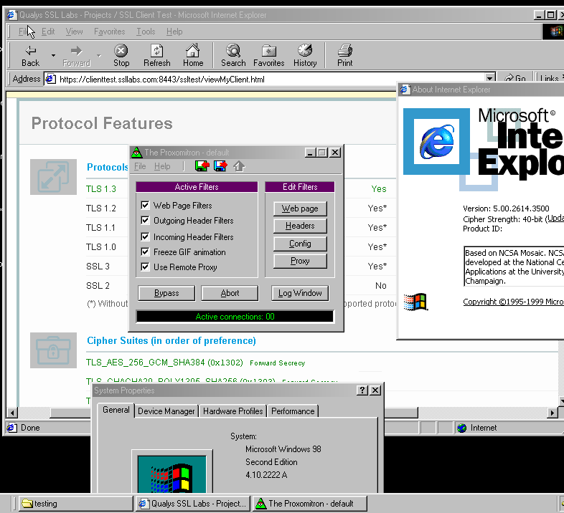Open Proxomitron Help menu

162,166
